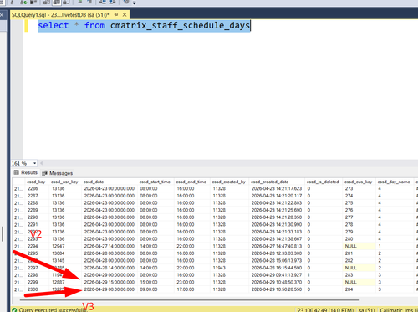
Task: Switch to the Results tab
Action: pyautogui.click(x=25, y=172)
